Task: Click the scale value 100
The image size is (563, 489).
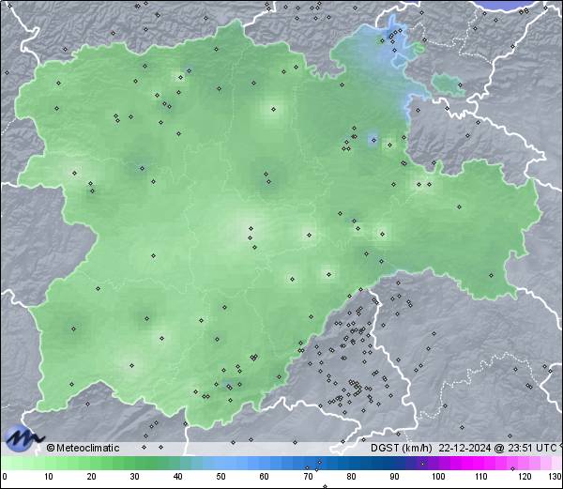Action: [x=438, y=477]
